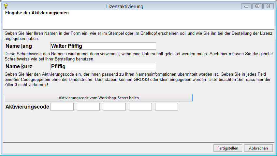The image size is (277, 156).
Task: Click the fourth Aktivierungscode group field
Action: pyautogui.click(x=140, y=107)
